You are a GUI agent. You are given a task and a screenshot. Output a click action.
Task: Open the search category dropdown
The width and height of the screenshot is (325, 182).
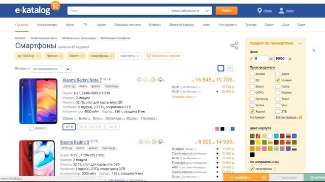click(x=190, y=11)
